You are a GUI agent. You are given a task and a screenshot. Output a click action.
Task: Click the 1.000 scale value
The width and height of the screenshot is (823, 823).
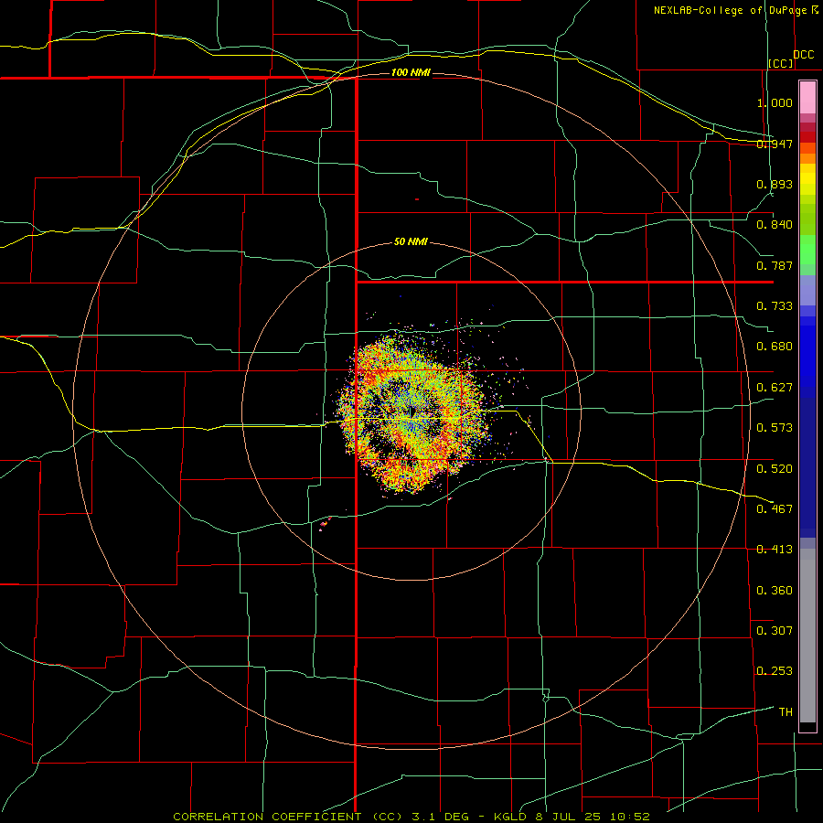pos(775,102)
